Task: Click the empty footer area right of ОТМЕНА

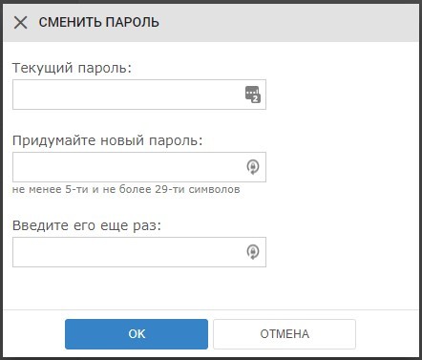Action: 387,334
